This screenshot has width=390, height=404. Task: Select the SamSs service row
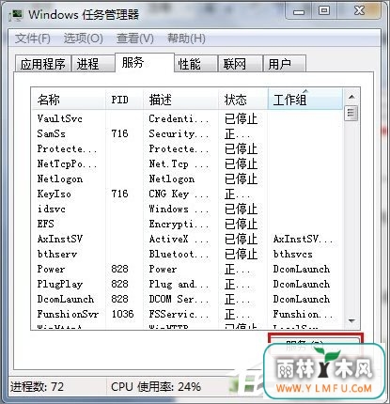coord(187,133)
